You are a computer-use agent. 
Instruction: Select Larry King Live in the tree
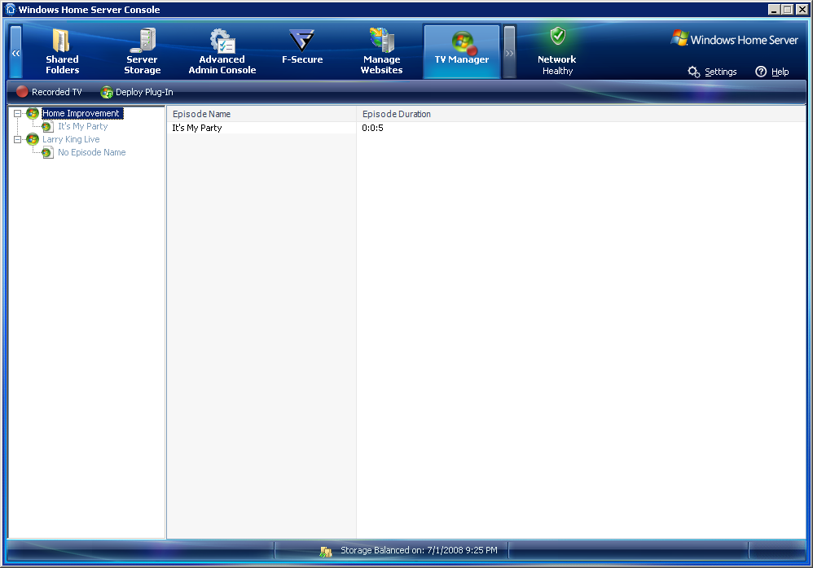71,139
